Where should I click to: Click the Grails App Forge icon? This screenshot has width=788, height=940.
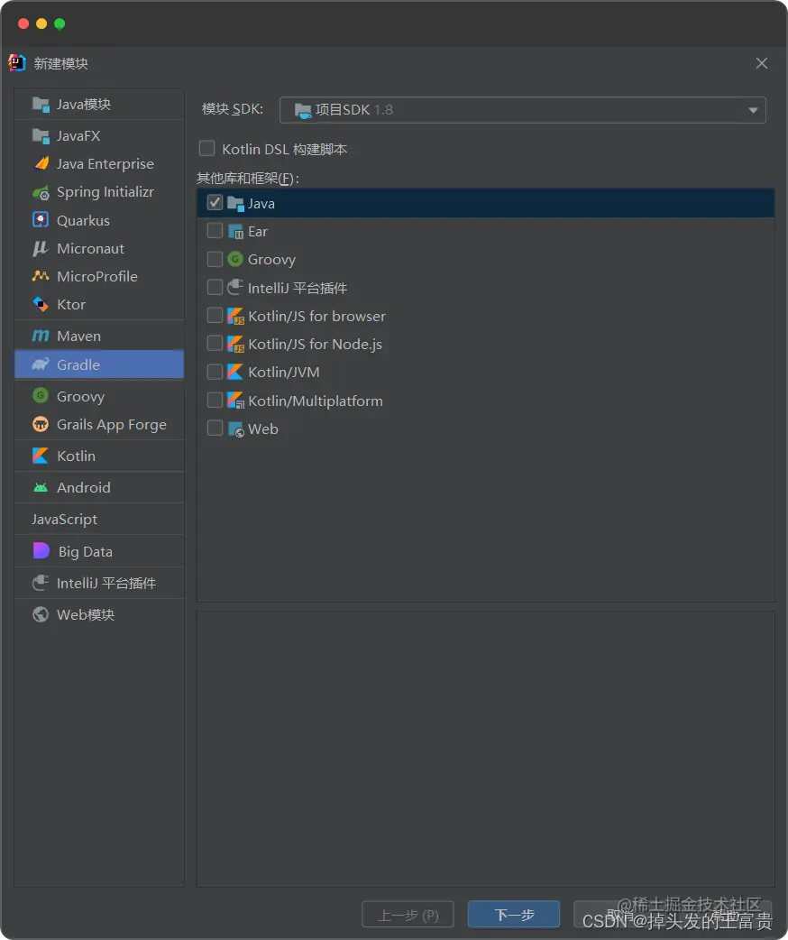[x=41, y=424]
